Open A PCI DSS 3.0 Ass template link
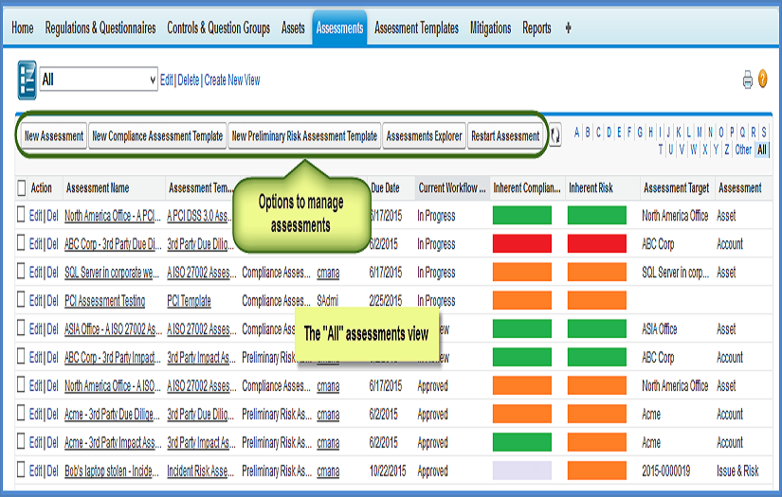This screenshot has height=497, width=782. pos(199,216)
